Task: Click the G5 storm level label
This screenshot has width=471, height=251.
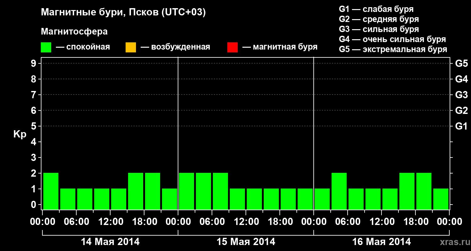Action: point(462,64)
